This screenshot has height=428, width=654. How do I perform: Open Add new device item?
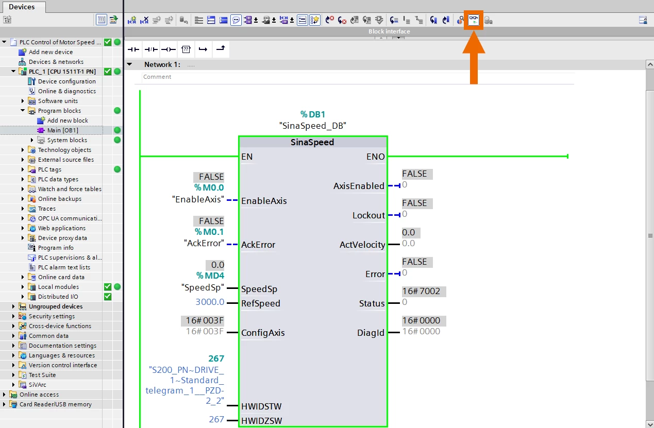51,52
